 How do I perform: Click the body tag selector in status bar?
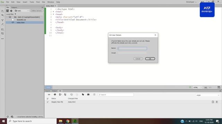pos(48,87)
